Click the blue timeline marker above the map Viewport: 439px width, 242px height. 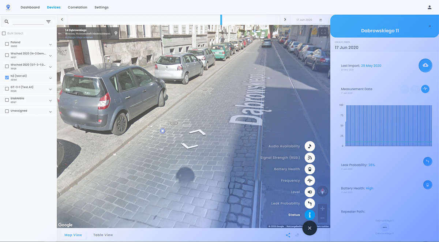[x=221, y=19]
